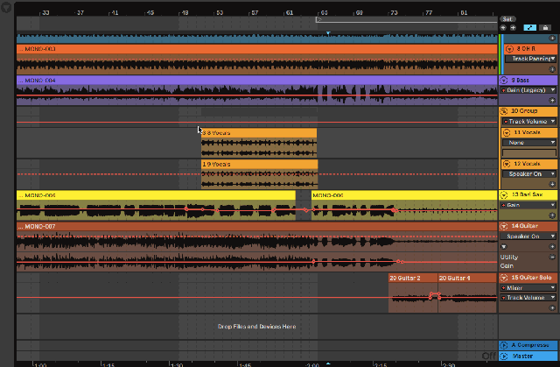Fold the 13 Bari Sax track
The image size is (560, 367).
505,194
